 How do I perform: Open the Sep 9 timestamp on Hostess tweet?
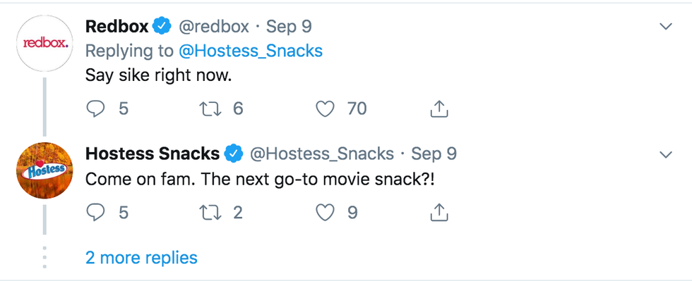coord(434,154)
